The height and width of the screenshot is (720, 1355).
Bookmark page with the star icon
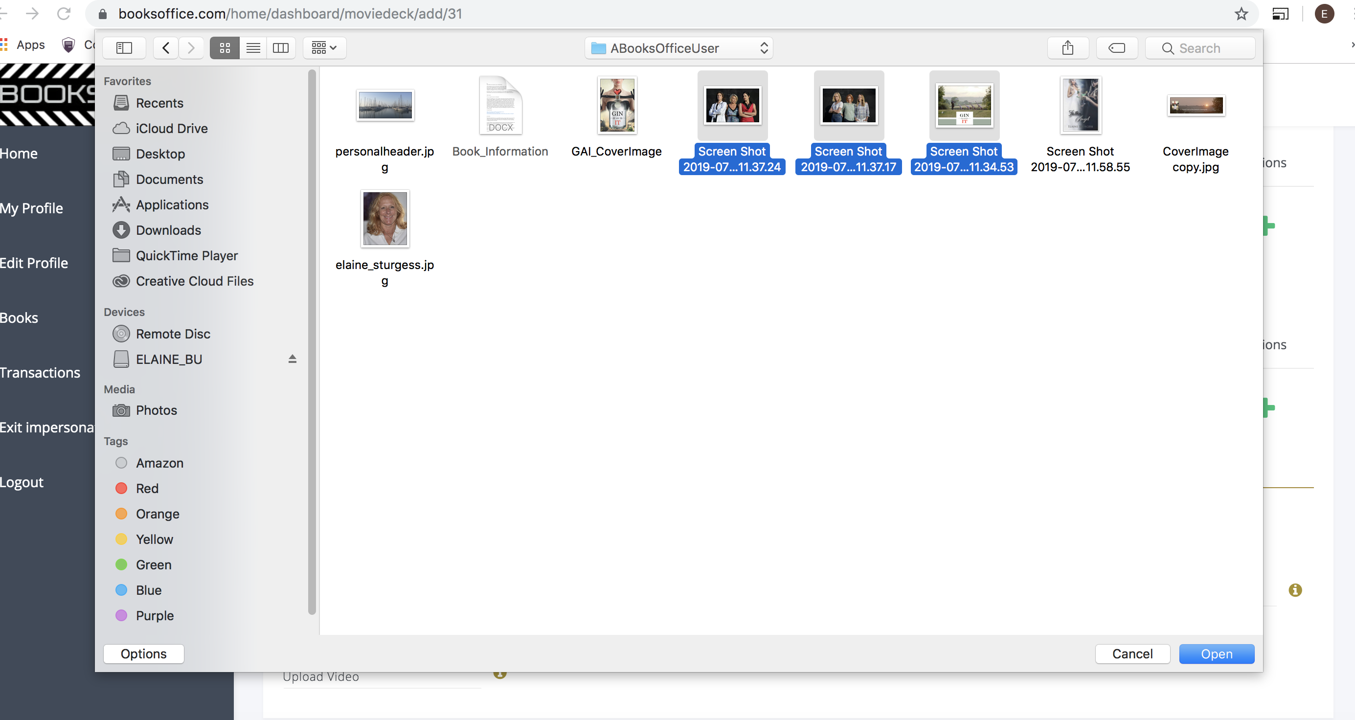(1242, 14)
